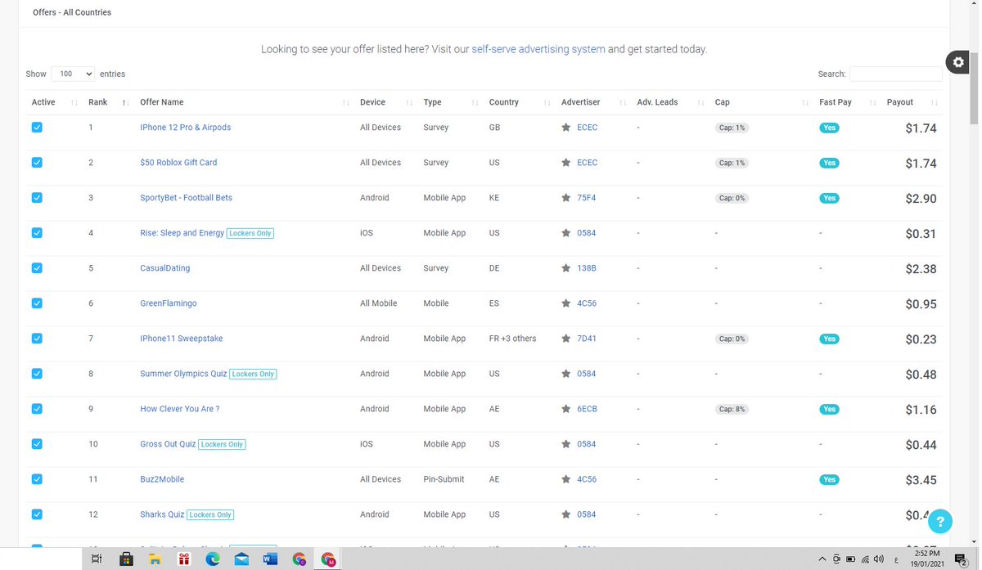Sort table by Type column

coord(450,102)
